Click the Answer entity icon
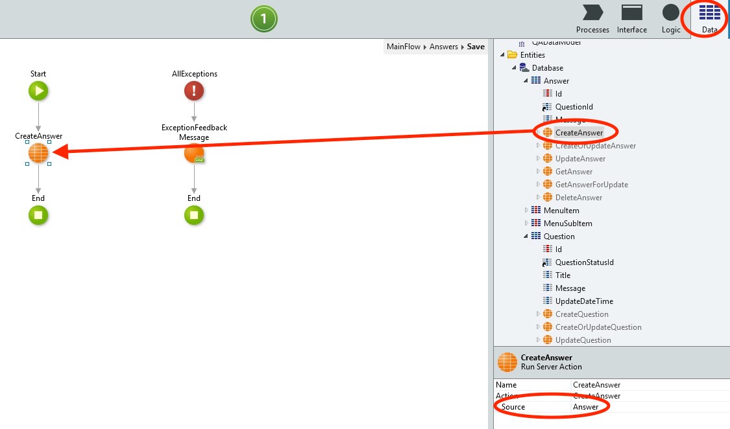Image resolution: width=730 pixels, height=429 pixels. pyautogui.click(x=536, y=80)
